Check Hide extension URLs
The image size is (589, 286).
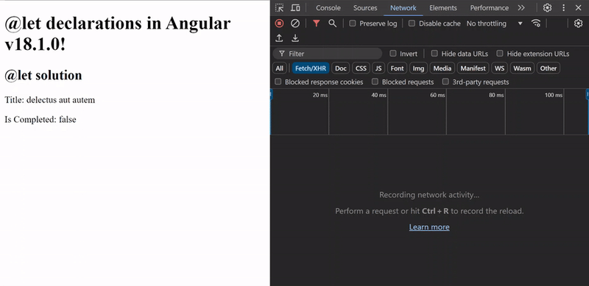[x=500, y=53]
